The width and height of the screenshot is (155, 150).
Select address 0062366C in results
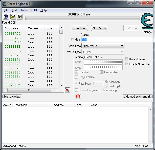point(13,51)
